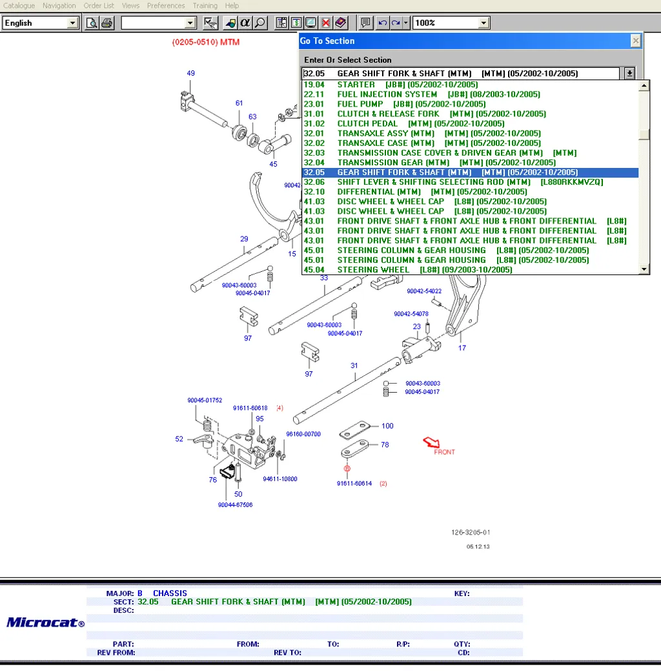Click part callout 29 in the diagram
The height and width of the screenshot is (671, 661).
tap(244, 239)
